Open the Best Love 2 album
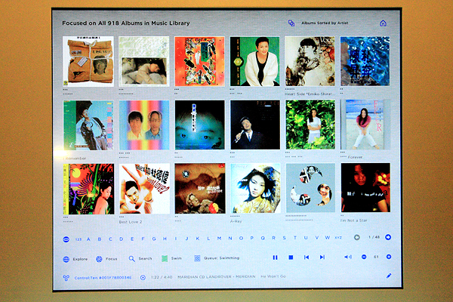 144,189
